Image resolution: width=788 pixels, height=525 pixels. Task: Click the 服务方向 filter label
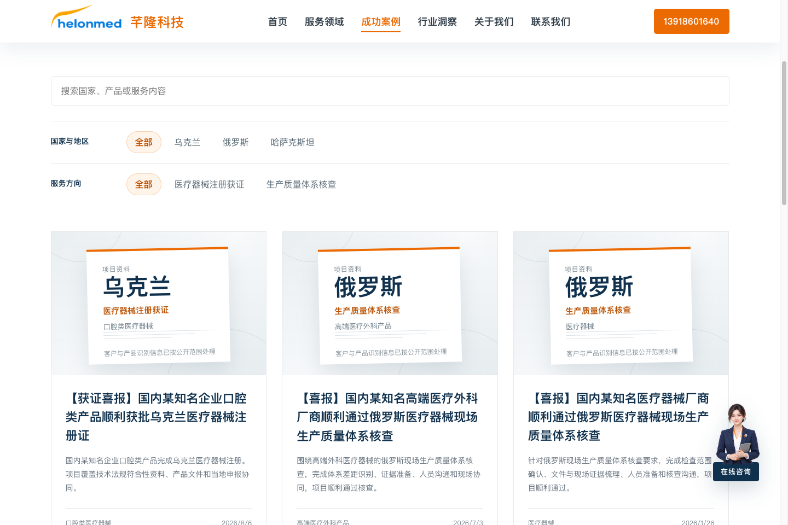coord(66,183)
